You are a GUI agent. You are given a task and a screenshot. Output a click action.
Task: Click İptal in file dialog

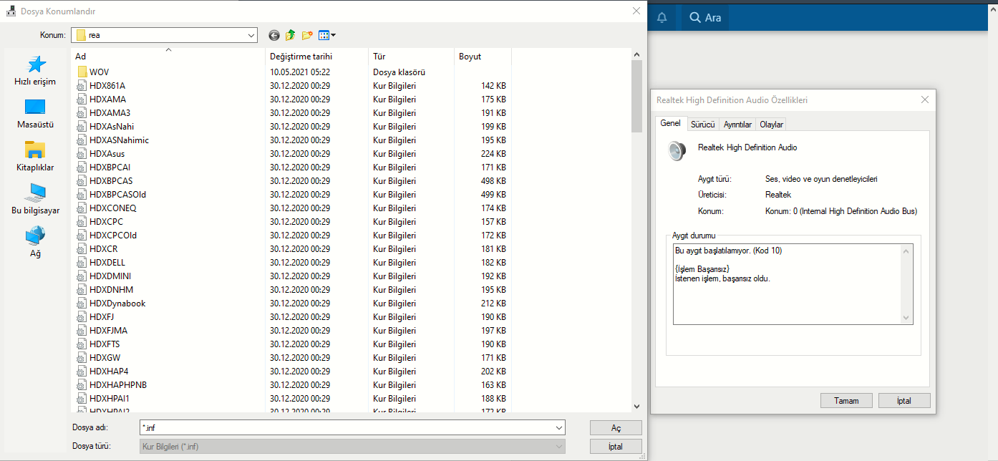click(616, 446)
